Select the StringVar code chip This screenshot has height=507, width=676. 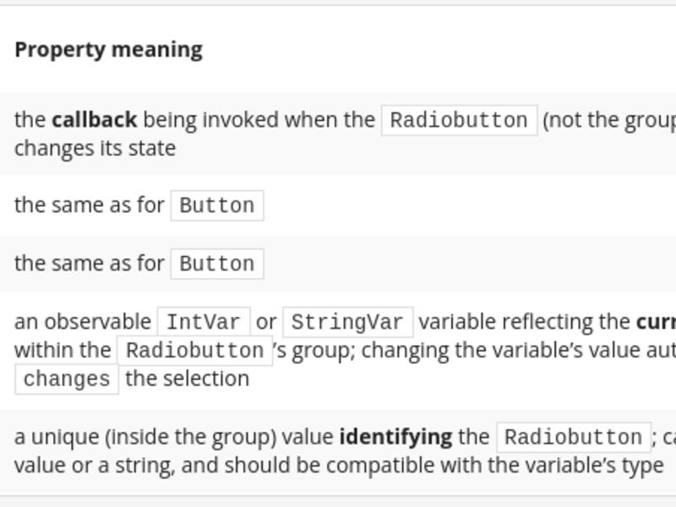coord(347,322)
